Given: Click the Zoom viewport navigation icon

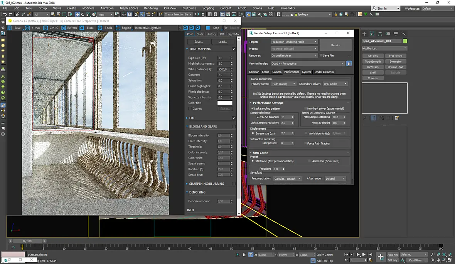Looking at the screenshot, I should point(433,254).
